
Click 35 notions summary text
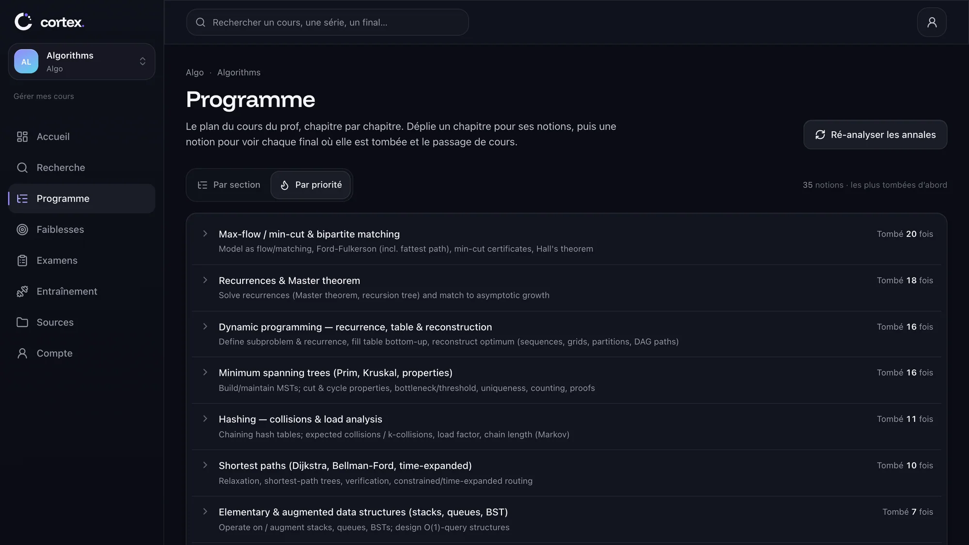(875, 185)
